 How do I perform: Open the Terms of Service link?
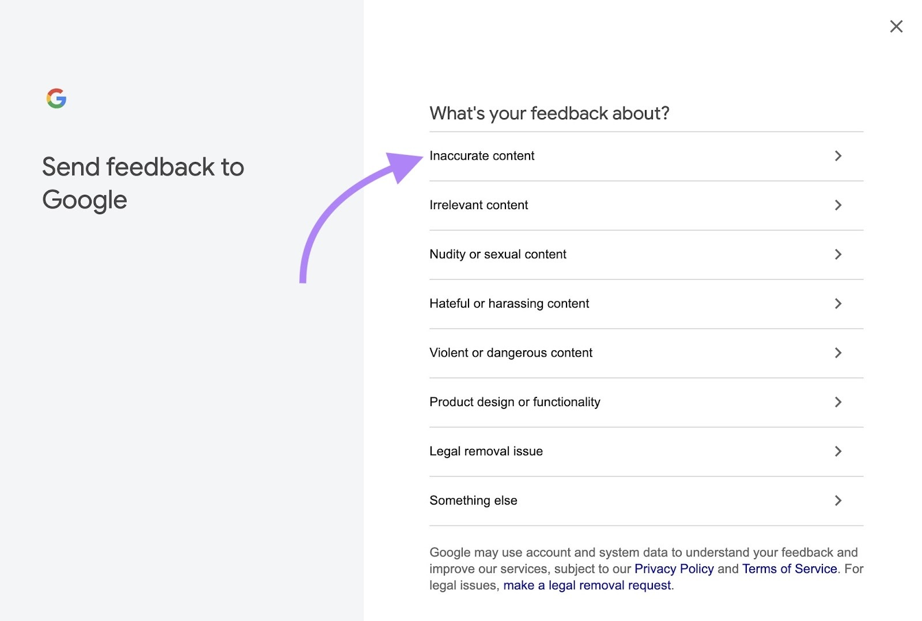pyautogui.click(x=789, y=569)
